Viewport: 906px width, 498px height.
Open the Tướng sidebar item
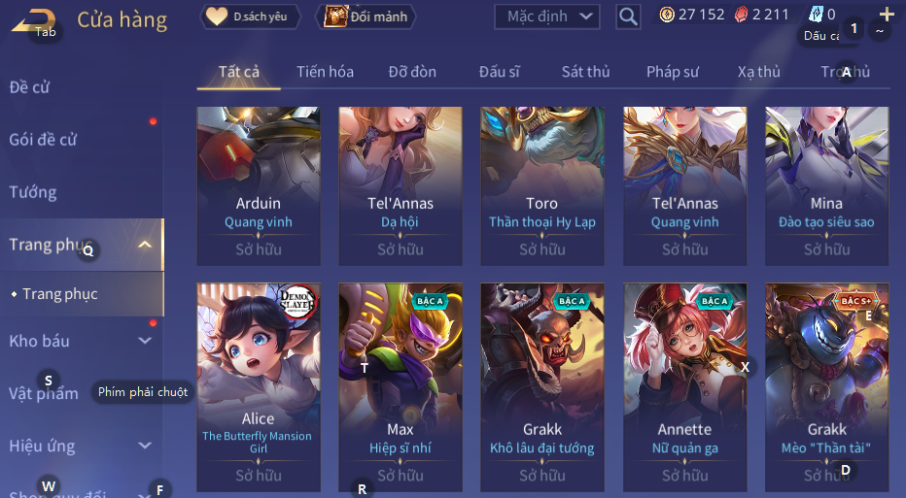click(x=33, y=192)
